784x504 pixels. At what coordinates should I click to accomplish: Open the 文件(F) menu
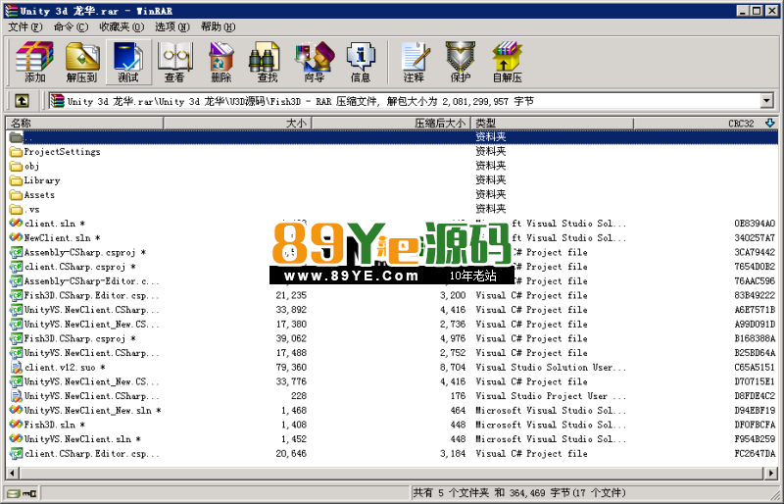point(25,27)
